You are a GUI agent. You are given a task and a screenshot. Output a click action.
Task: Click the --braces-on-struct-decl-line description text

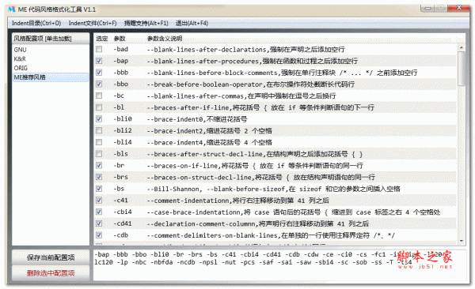tap(260, 177)
